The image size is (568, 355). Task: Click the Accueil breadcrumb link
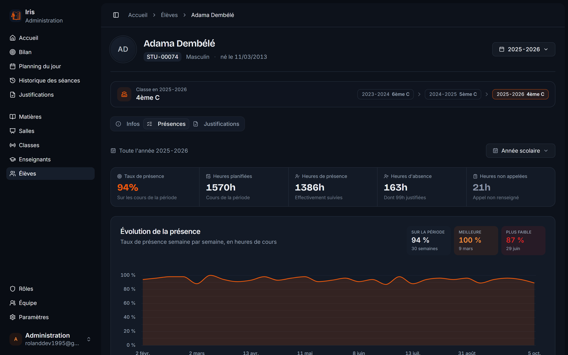[x=138, y=15]
